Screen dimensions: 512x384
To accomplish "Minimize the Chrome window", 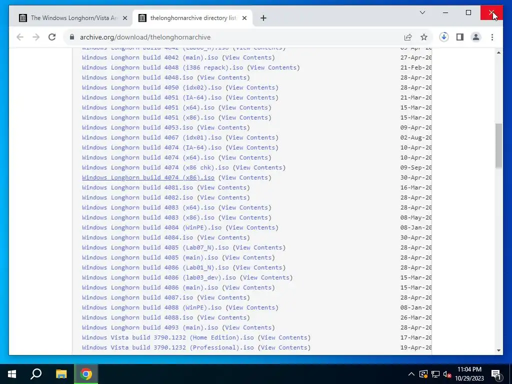I will point(445,12).
